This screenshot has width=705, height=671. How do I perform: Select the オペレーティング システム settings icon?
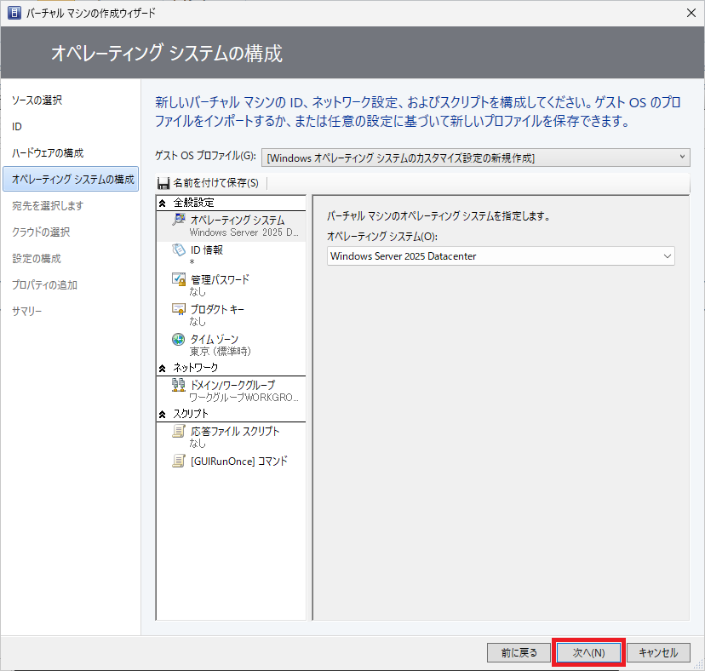pos(179,220)
